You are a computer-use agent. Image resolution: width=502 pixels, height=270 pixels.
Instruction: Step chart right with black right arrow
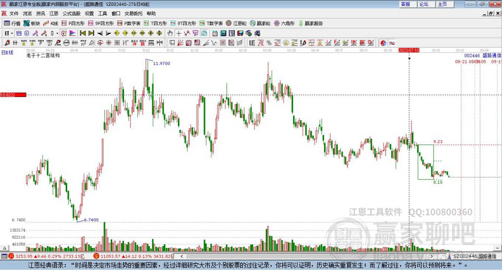tap(108, 33)
